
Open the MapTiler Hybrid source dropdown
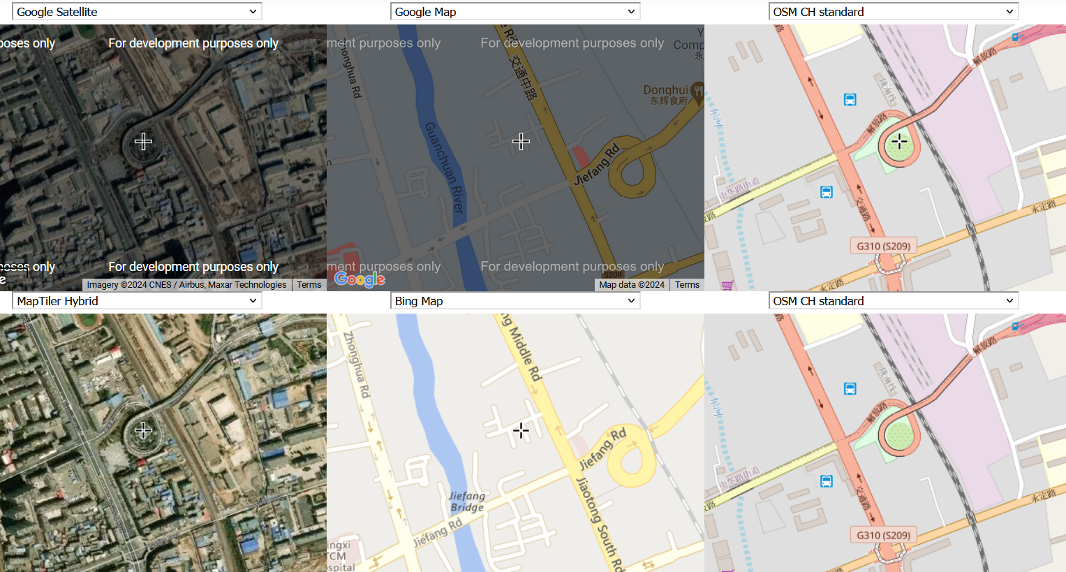click(137, 301)
